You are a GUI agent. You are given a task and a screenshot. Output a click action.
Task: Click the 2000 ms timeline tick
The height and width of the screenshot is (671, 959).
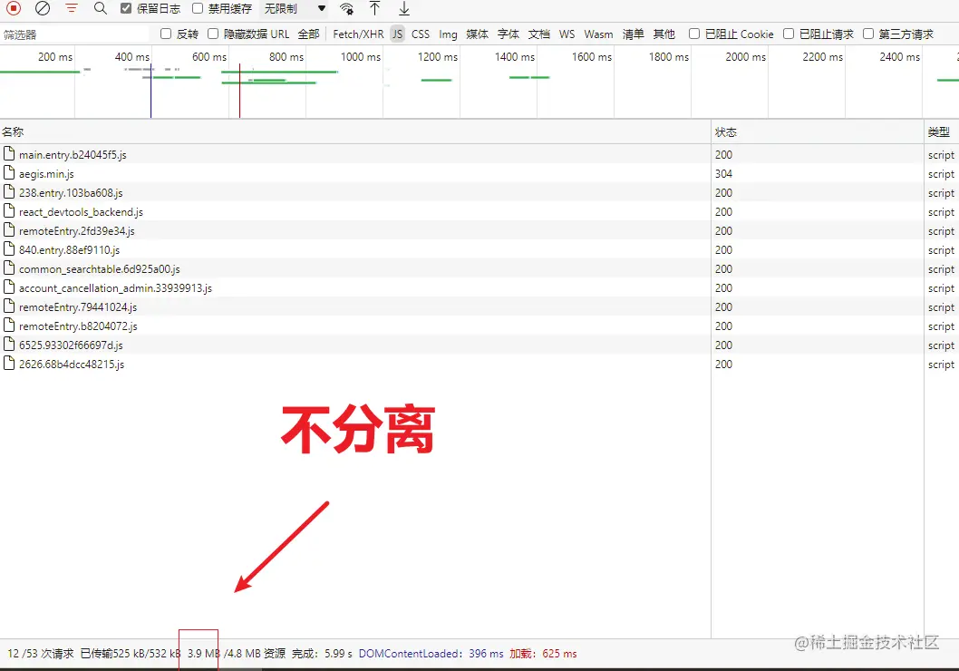pos(746,57)
